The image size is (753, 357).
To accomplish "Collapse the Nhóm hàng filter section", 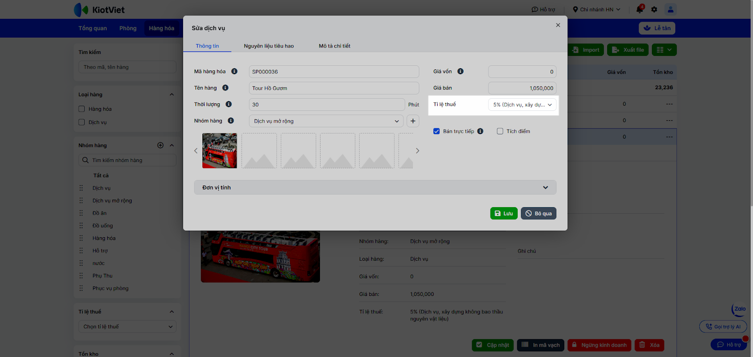I will (172, 146).
